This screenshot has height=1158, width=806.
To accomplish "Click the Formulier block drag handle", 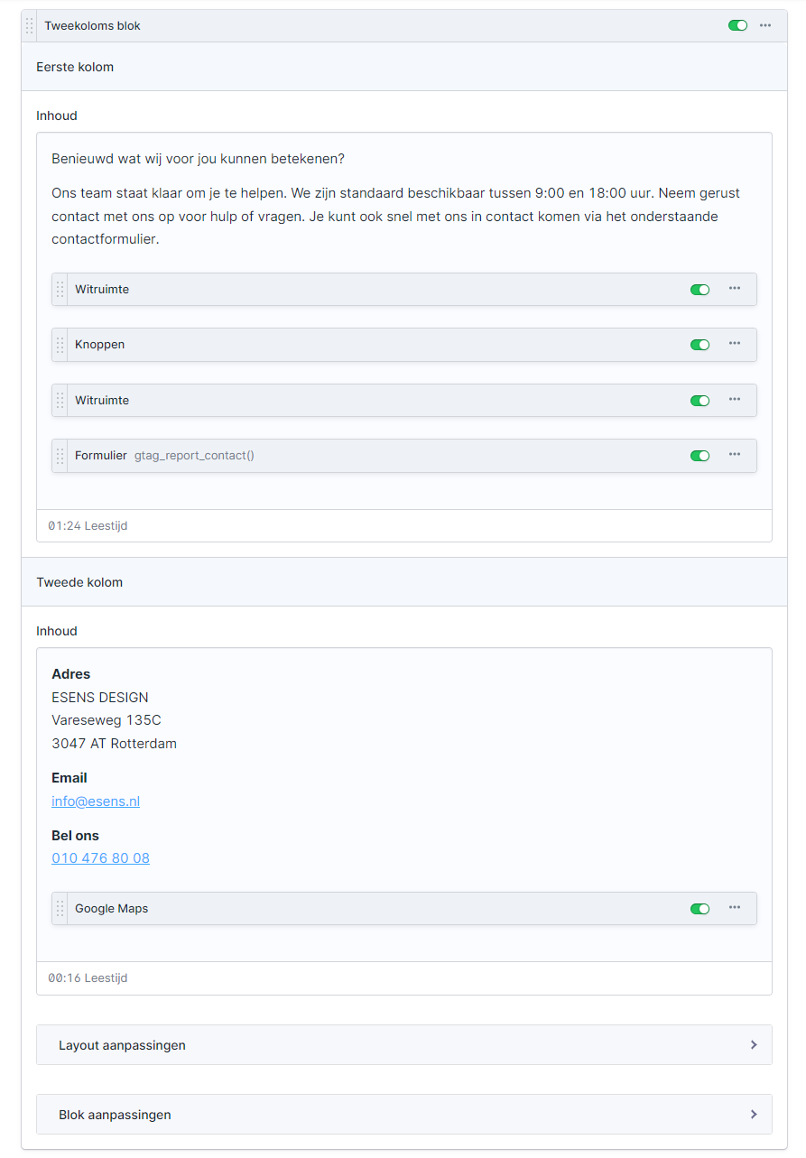I will point(60,456).
